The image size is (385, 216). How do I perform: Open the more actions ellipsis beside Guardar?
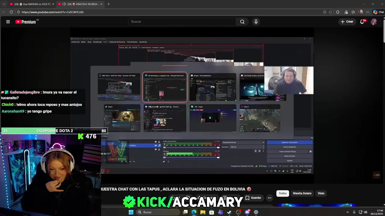pyautogui.click(x=269, y=198)
